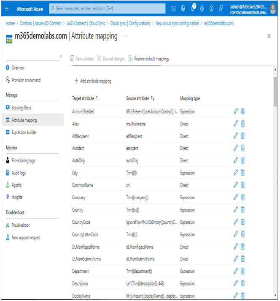Sort by Target attribute column
This screenshot has height=301, width=280.
[86, 98]
